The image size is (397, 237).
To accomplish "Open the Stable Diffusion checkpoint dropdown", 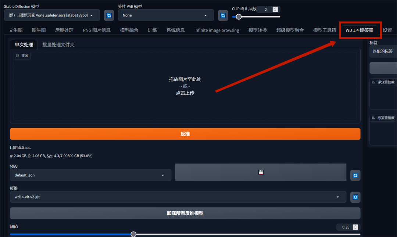I will click(51, 15).
